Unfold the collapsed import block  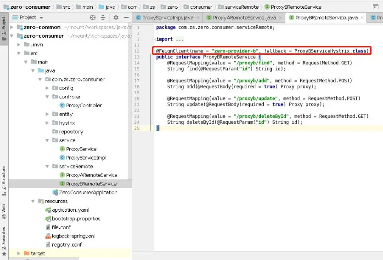154,39
